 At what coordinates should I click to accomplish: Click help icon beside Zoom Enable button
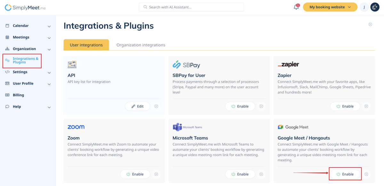tap(156, 174)
